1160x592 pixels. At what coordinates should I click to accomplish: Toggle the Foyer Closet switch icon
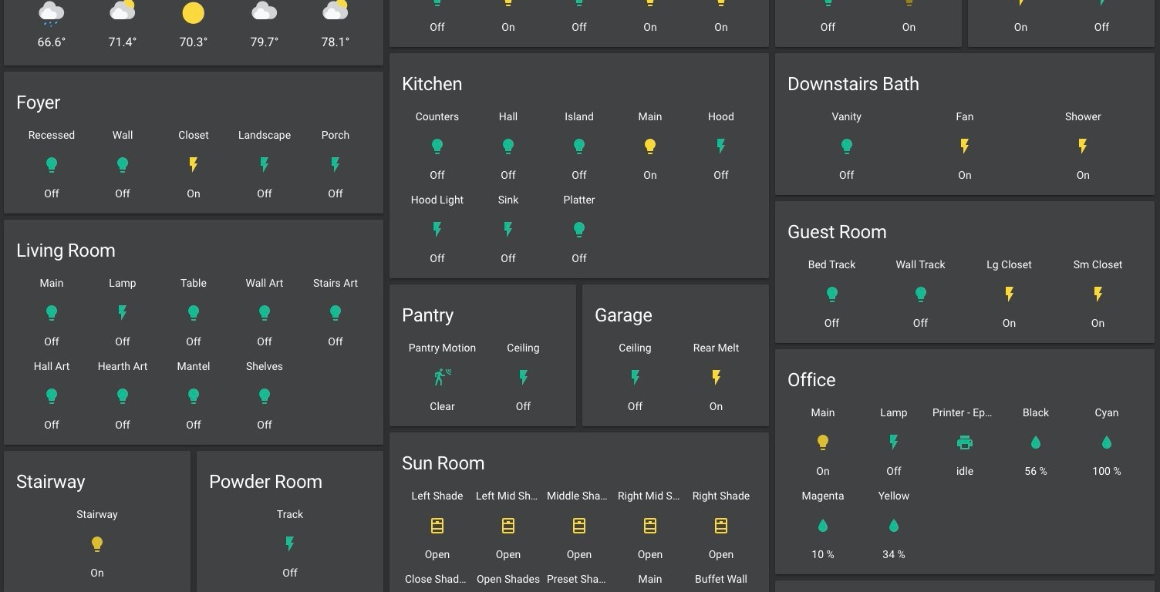tap(193, 164)
